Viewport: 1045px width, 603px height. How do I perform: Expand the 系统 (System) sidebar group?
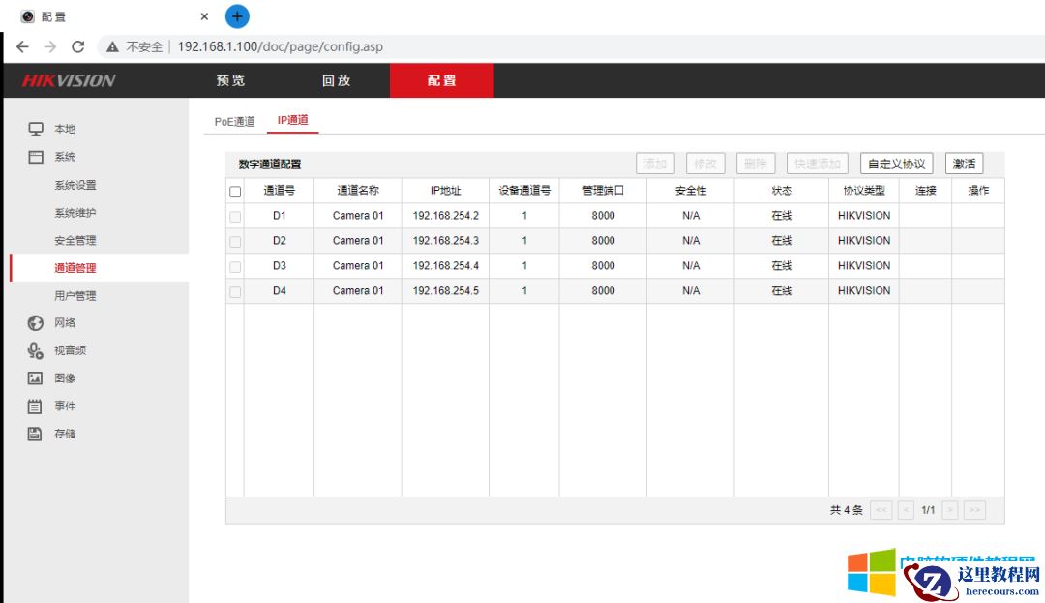[x=64, y=156]
